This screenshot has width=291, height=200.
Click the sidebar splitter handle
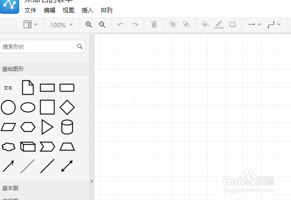click(x=91, y=181)
